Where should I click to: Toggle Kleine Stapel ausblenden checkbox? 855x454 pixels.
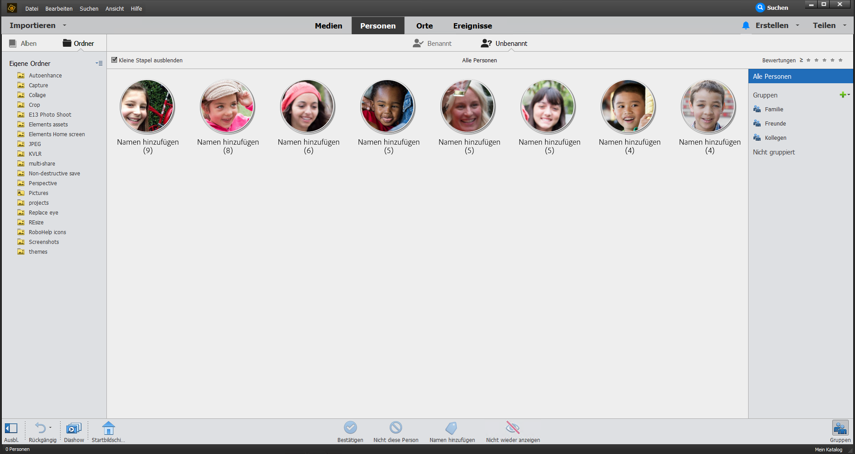[x=114, y=60]
